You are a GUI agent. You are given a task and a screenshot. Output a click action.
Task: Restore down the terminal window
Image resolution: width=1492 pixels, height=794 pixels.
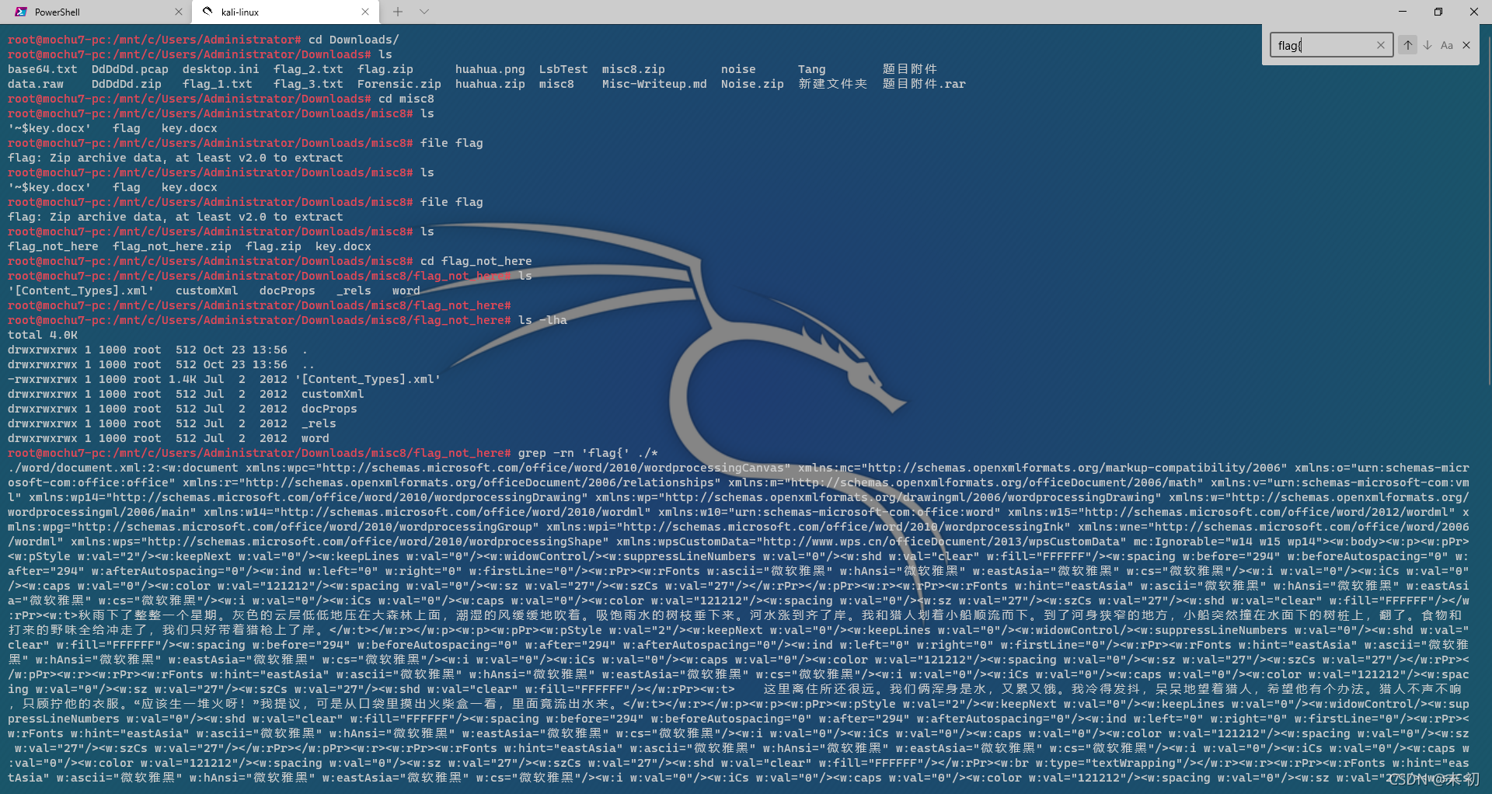(1438, 12)
